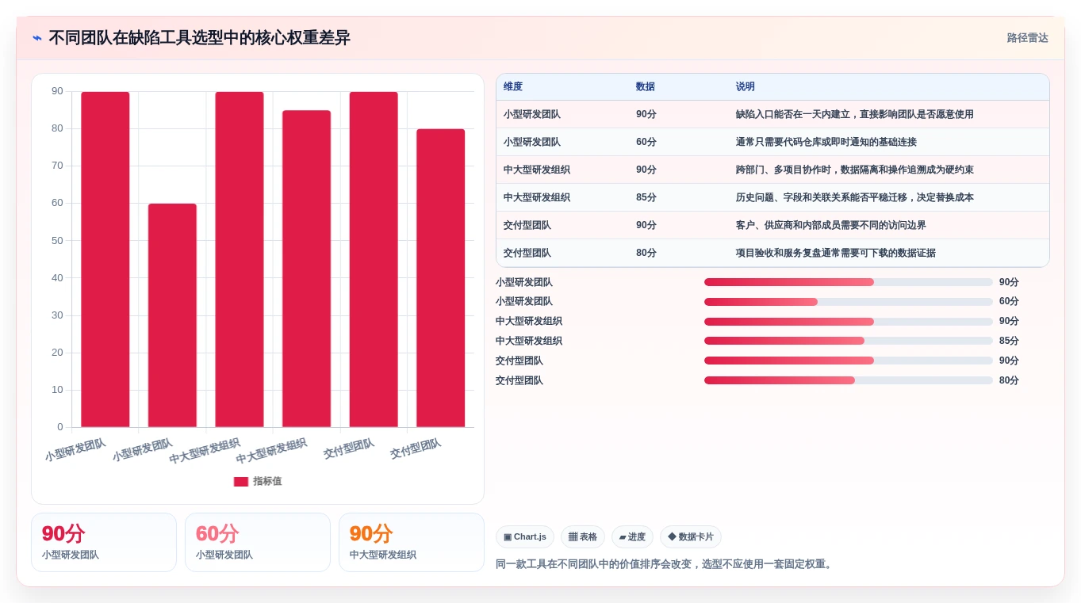Toggle the 指标值 legend entry
The width and height of the screenshot is (1081, 603).
click(x=258, y=482)
